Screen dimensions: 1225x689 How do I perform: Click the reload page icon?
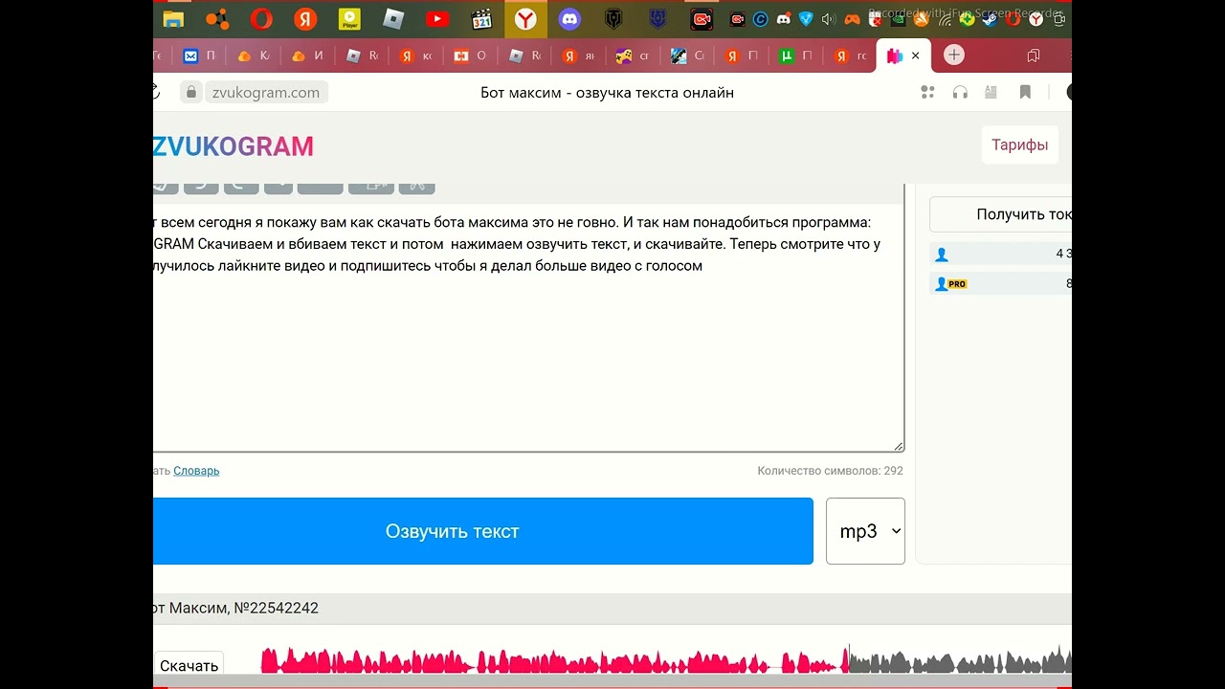pyautogui.click(x=156, y=93)
